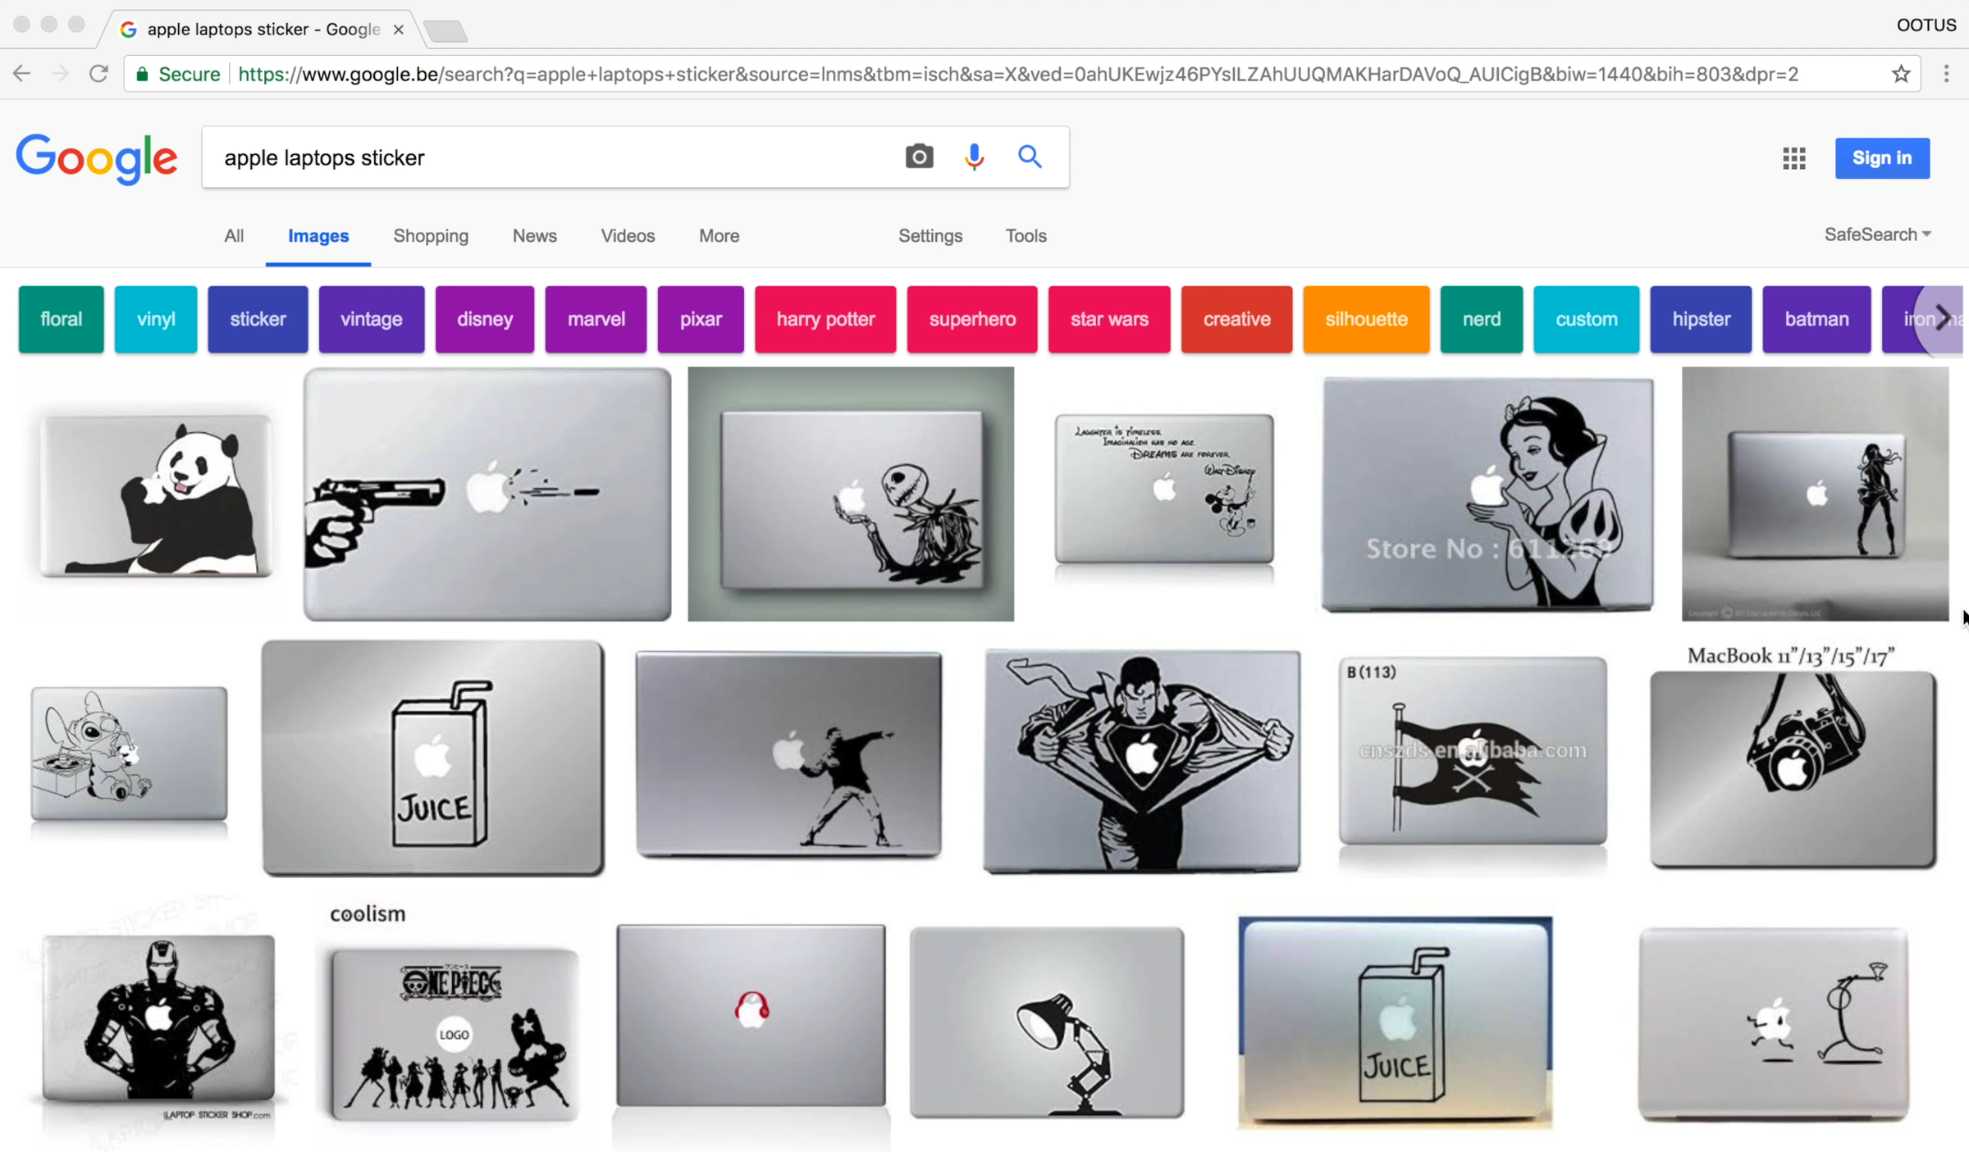Click the Sign in button
The width and height of the screenshot is (1969, 1152).
pos(1882,158)
